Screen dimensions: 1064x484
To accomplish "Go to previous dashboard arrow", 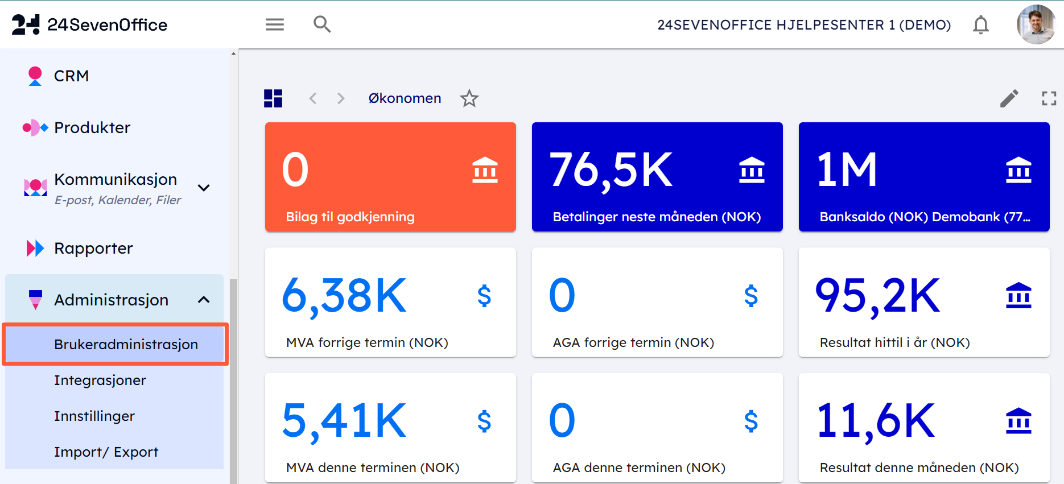I will click(x=313, y=98).
